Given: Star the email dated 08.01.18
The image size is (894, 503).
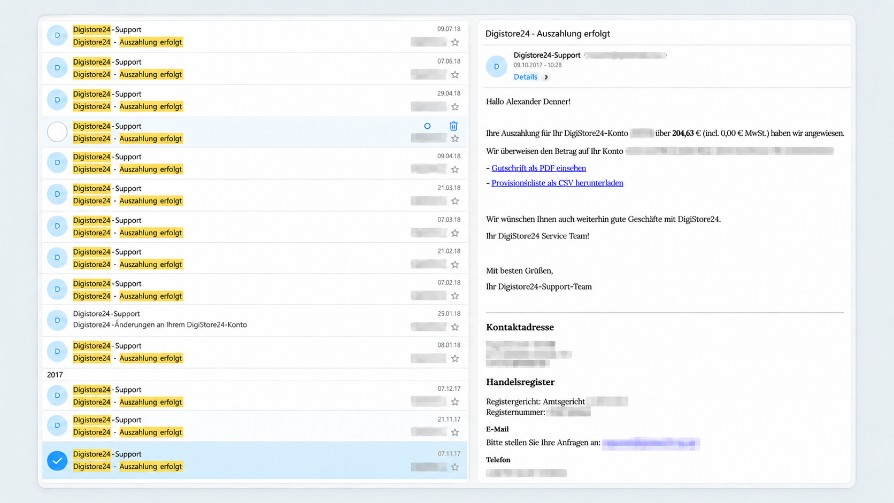Looking at the screenshot, I should (x=455, y=359).
